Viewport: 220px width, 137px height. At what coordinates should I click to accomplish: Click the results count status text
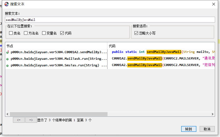[x=64, y=120]
